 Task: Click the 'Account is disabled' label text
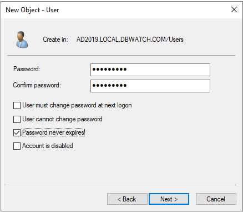point(48,146)
